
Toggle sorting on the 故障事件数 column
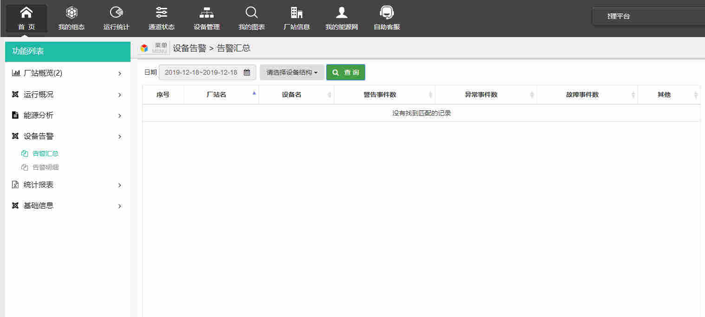tap(633, 95)
